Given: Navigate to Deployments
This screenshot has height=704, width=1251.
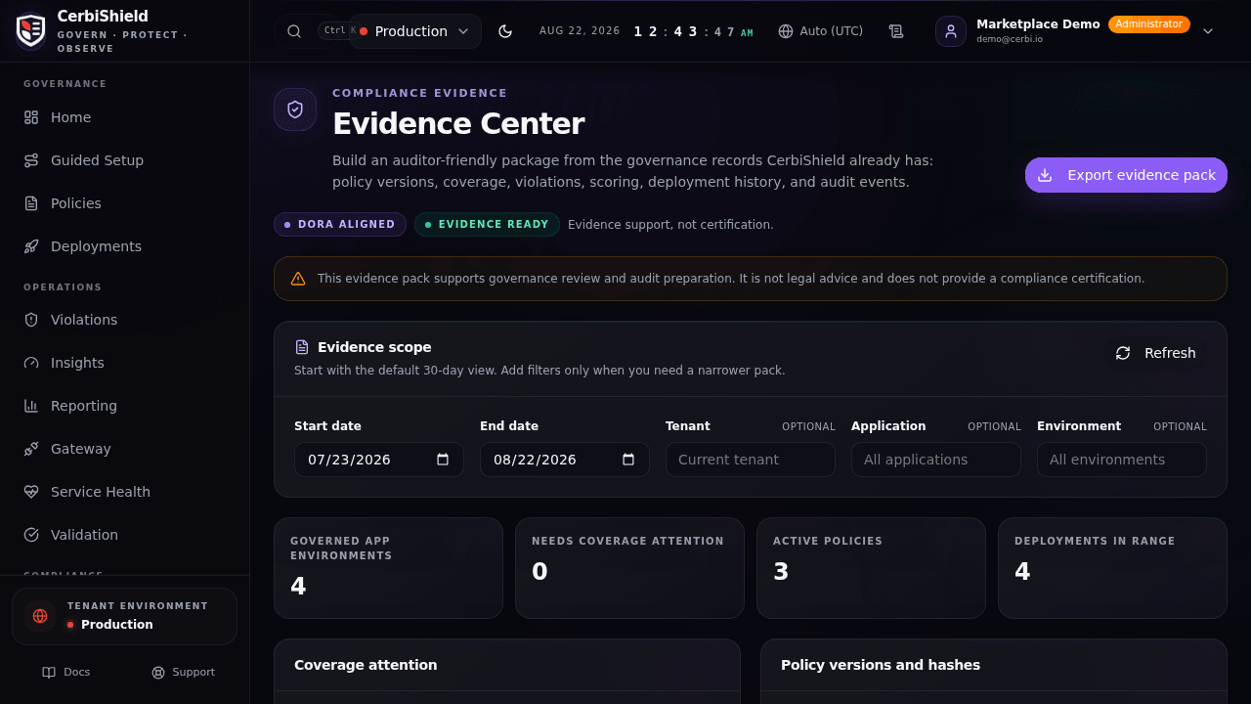Looking at the screenshot, I should click(125, 246).
